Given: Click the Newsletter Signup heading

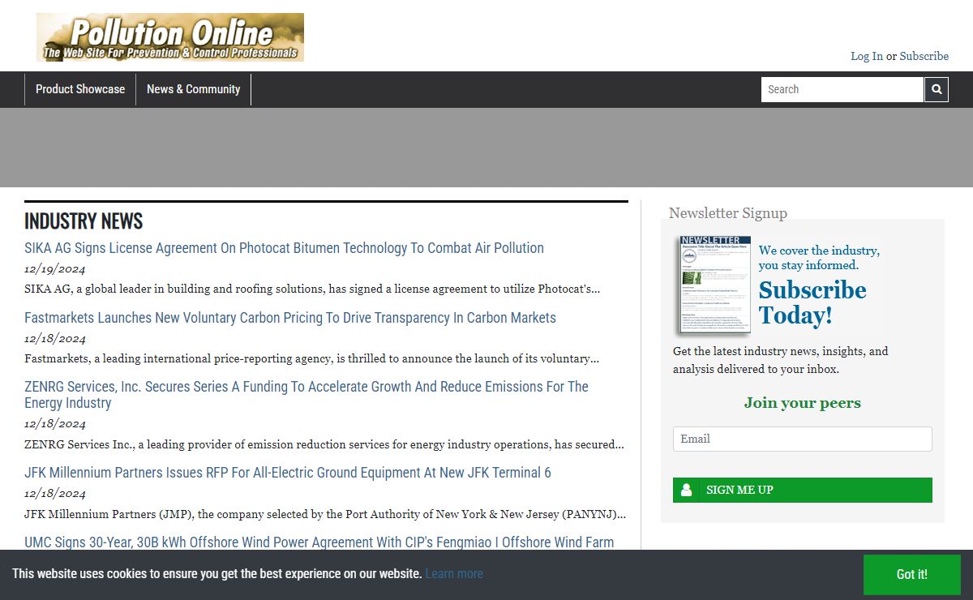Looking at the screenshot, I should pos(728,213).
